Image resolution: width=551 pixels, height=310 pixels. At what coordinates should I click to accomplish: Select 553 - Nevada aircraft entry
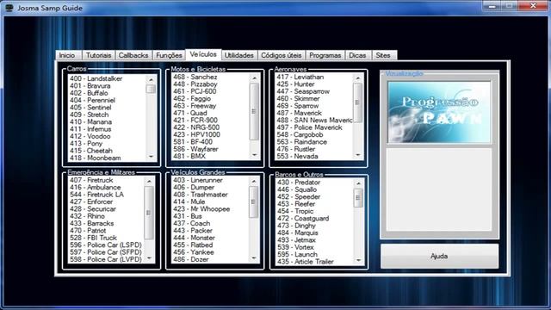297,156
